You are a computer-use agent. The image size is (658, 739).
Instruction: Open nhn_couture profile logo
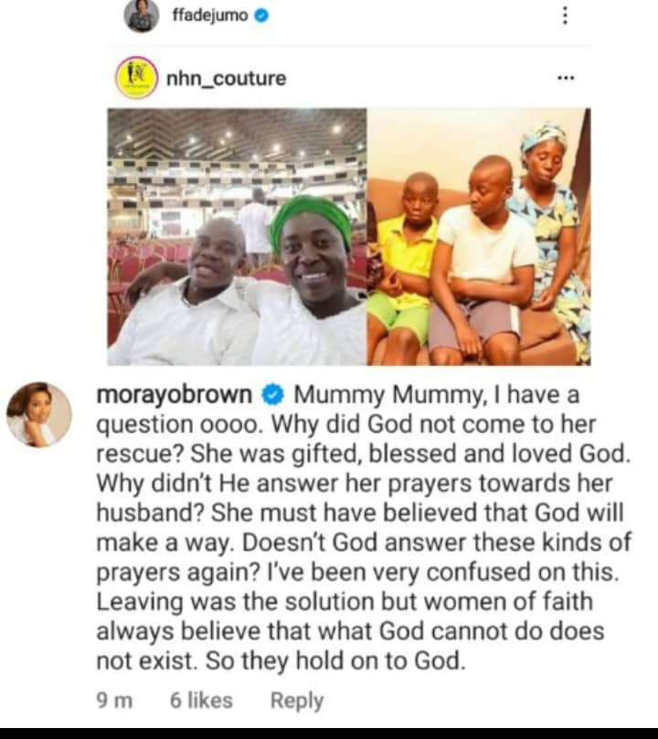pyautogui.click(x=136, y=78)
